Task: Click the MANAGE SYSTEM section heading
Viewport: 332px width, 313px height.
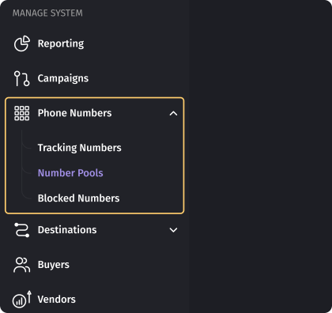Action: pyautogui.click(x=47, y=13)
